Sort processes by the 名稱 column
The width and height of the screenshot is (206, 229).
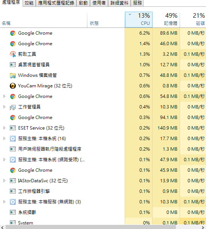coord(44,20)
